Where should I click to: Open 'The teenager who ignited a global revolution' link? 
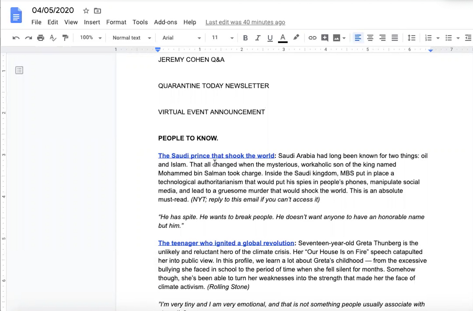click(x=226, y=243)
